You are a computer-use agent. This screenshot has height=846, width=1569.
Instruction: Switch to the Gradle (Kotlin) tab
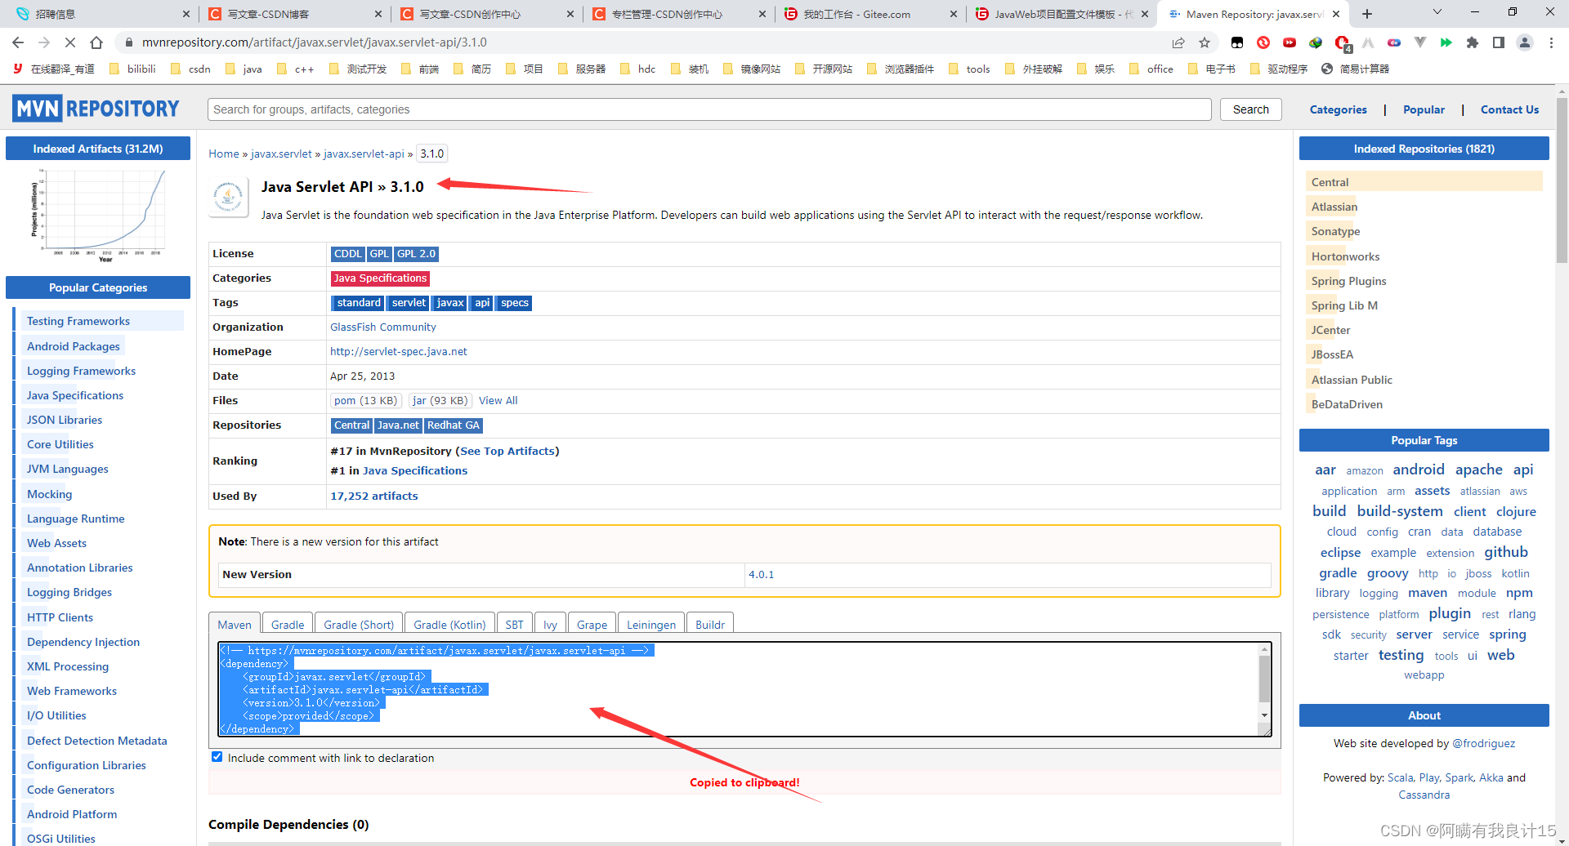[449, 624]
